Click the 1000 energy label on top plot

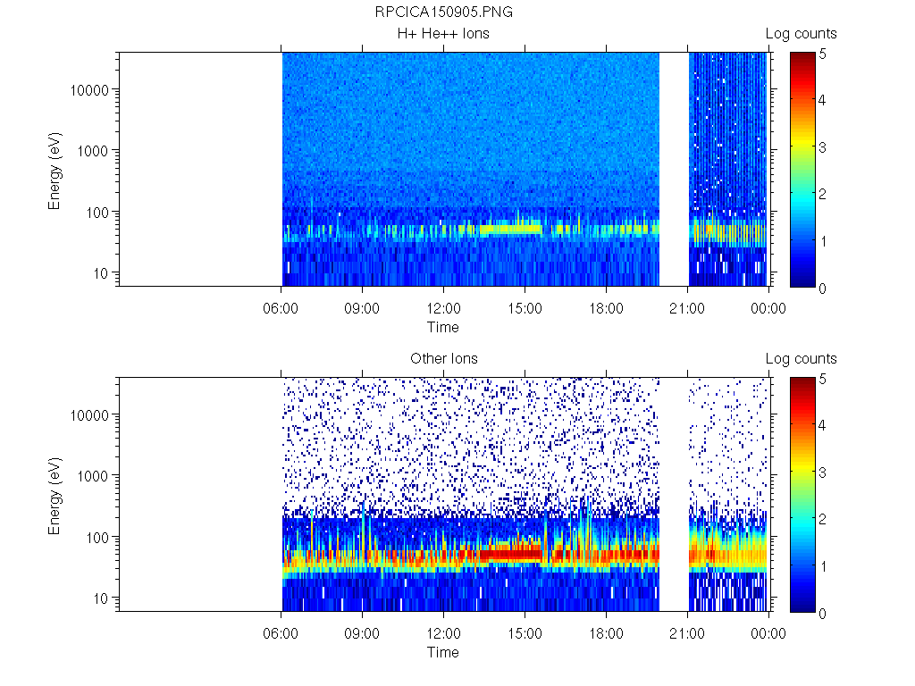[x=93, y=151]
